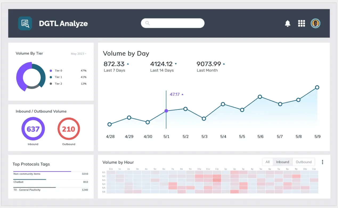Click the DGTL Analyze logo icon

coord(25,23)
